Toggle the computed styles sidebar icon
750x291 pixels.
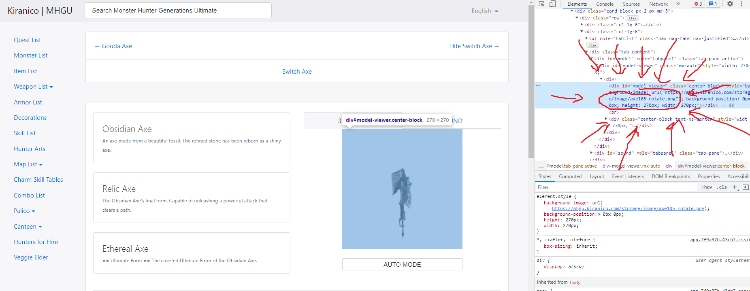(746, 187)
